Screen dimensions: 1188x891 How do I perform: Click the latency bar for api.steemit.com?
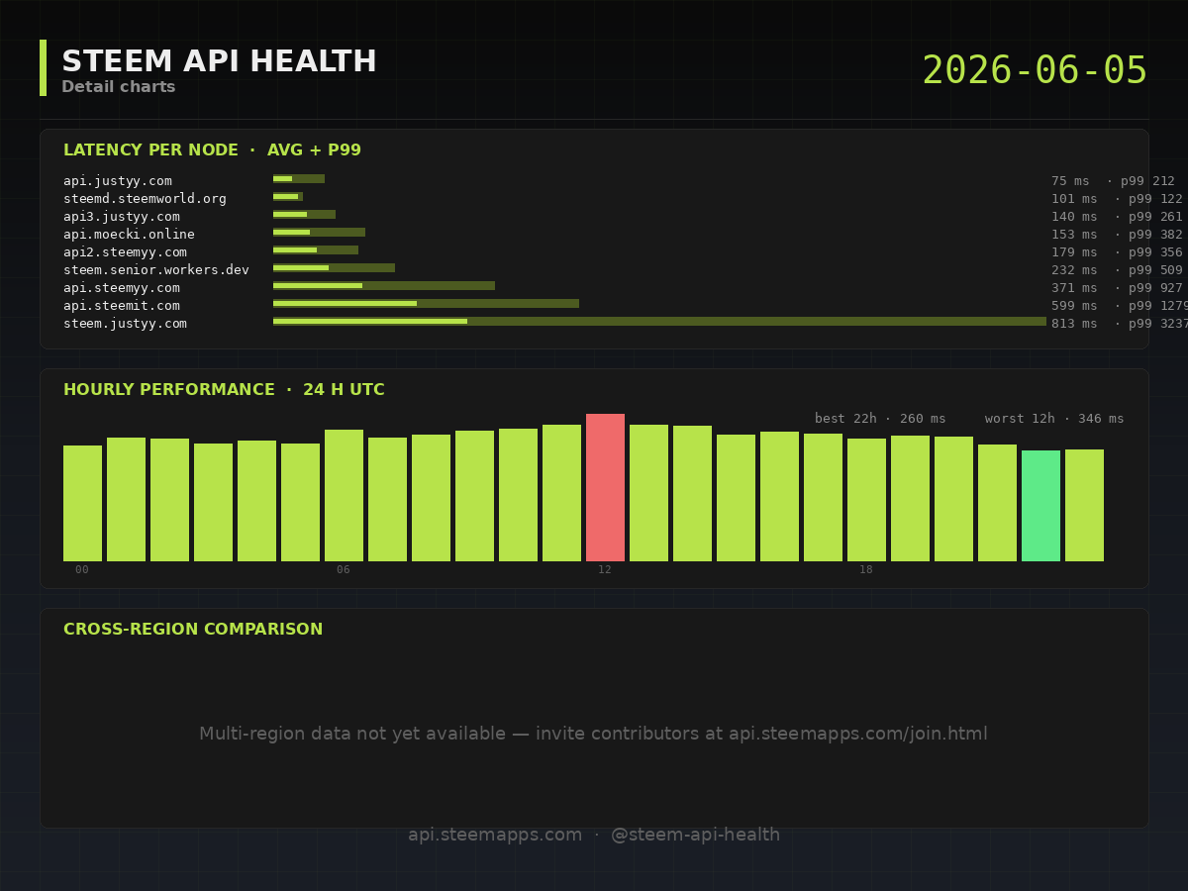tap(426, 304)
